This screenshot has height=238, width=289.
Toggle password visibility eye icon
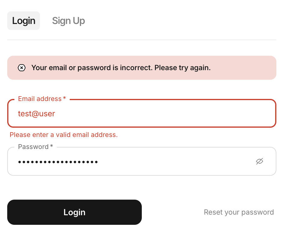coord(260,161)
